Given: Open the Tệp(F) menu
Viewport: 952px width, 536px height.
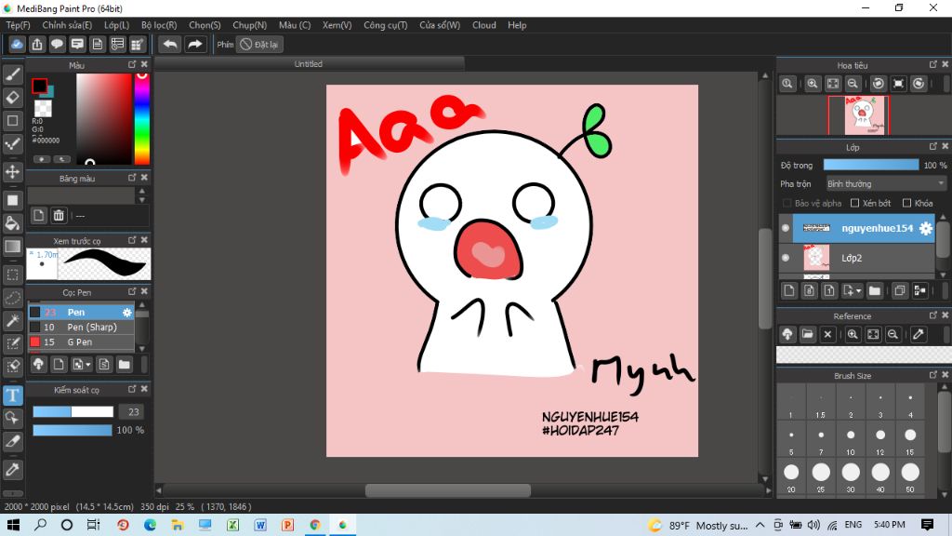Looking at the screenshot, I should coord(19,25).
